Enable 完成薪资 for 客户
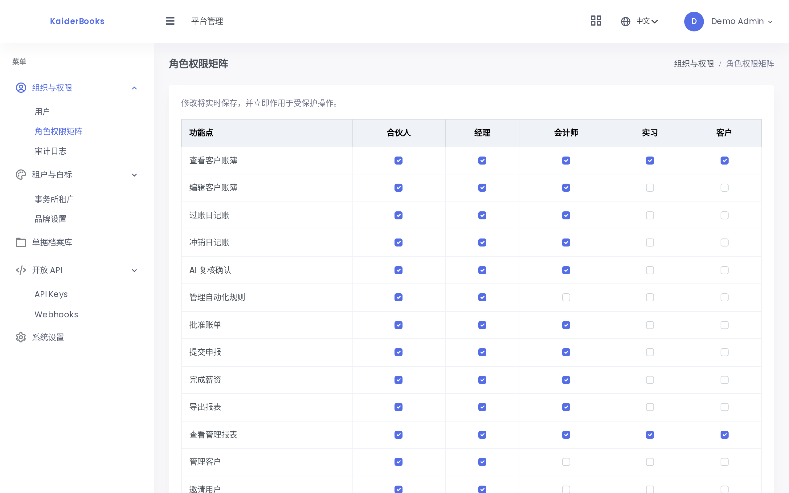 pos(725,380)
